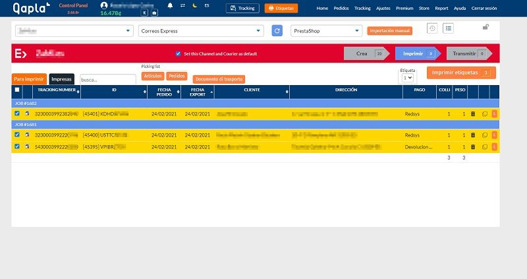Open the Pedidos menu
Viewport: 527px width, 279px height.
point(341,8)
